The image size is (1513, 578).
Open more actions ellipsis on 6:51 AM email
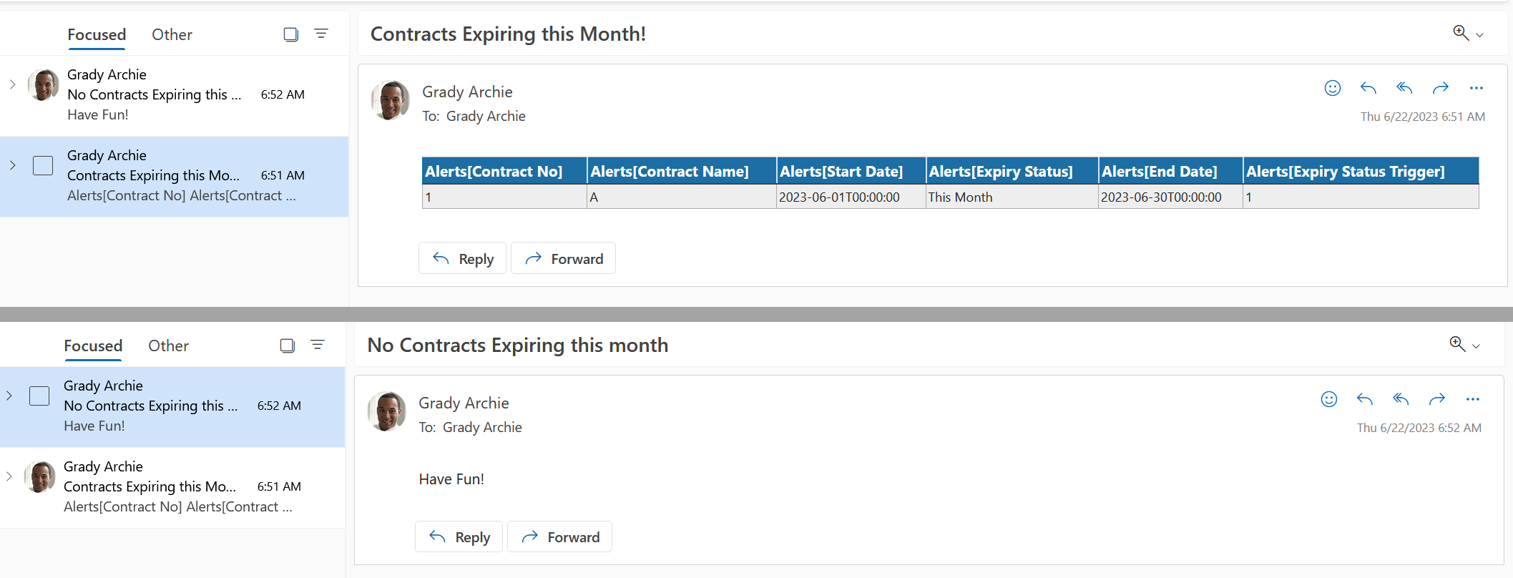(1476, 88)
